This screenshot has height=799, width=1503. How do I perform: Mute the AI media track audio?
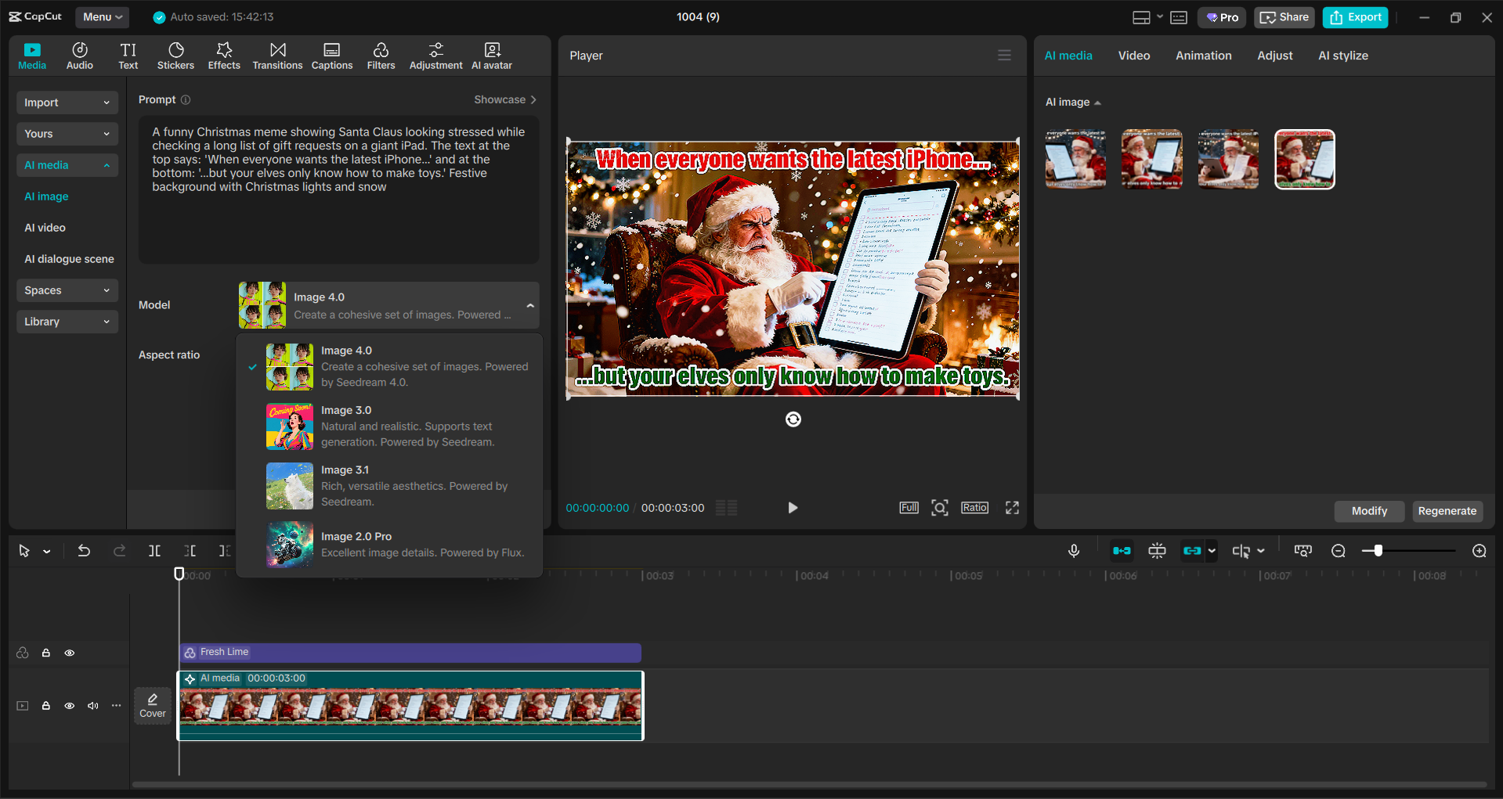coord(93,706)
